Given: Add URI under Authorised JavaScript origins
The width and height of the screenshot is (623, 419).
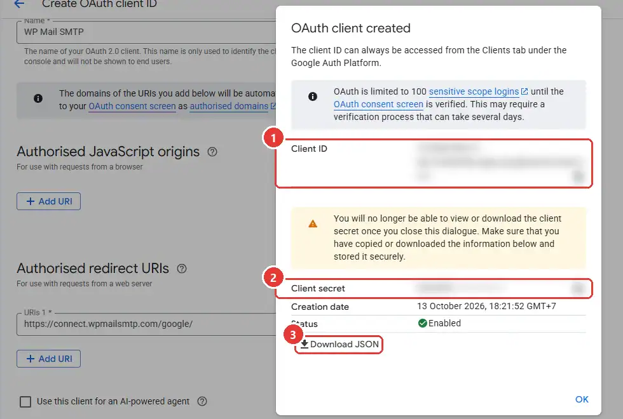Looking at the screenshot, I should pos(48,201).
